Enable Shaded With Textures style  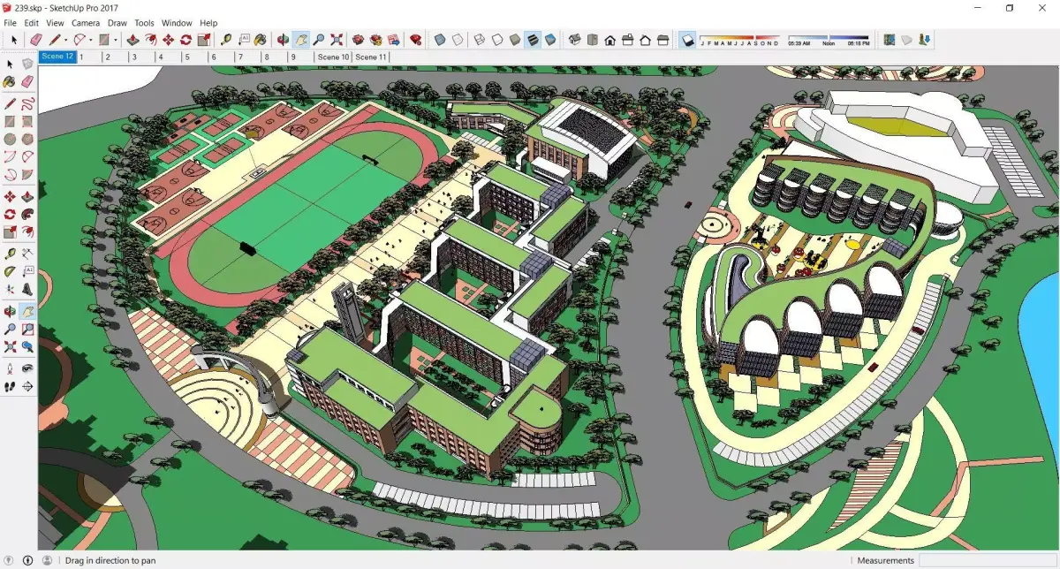coord(533,40)
